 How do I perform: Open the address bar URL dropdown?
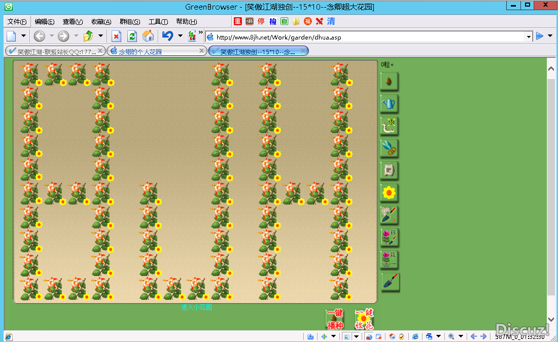coord(529,37)
